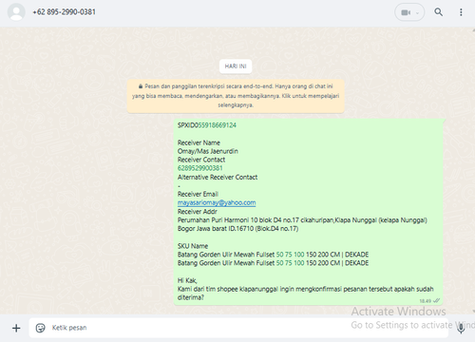Click the tracking number 55918669124
The image size is (475, 342).
(x=218, y=125)
